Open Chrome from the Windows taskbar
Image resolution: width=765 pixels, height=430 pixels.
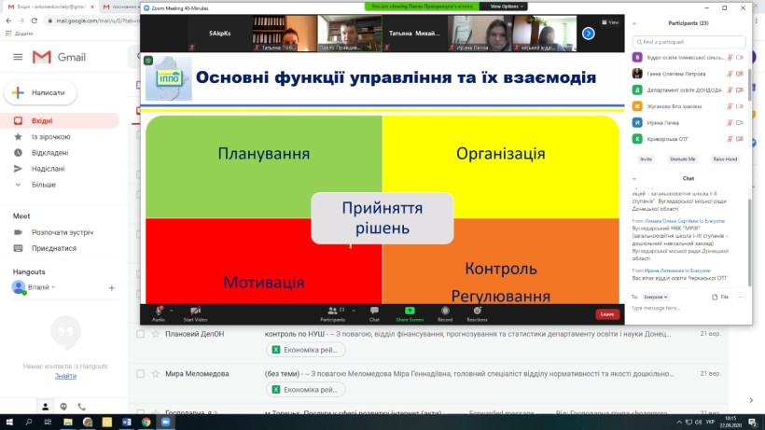coord(146,423)
